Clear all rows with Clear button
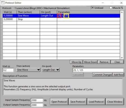126x108 pixels. 117,62
